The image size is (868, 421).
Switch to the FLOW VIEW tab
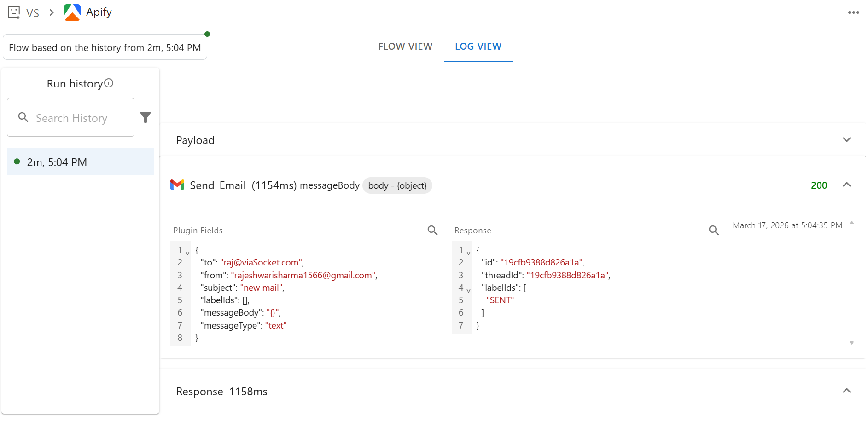[405, 46]
